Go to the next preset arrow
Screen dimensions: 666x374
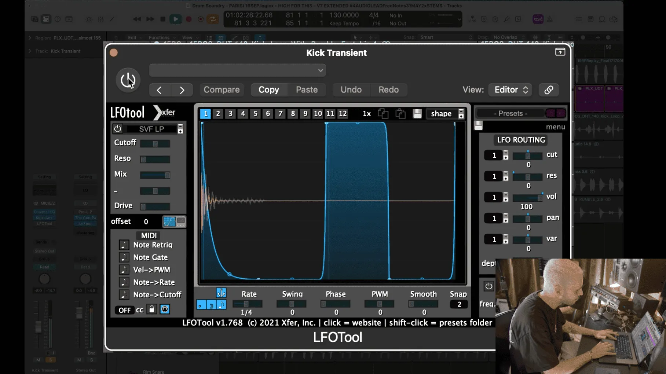182,90
